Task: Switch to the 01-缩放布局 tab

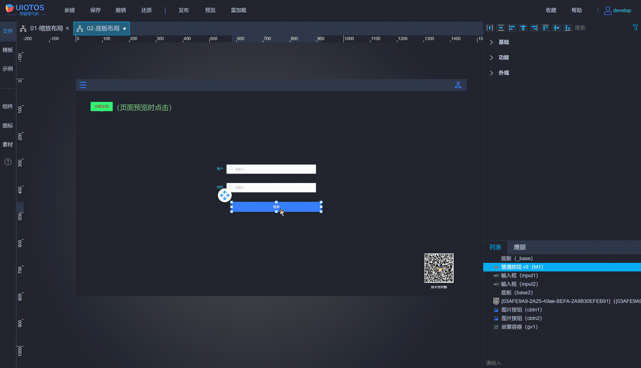Action: coord(45,28)
